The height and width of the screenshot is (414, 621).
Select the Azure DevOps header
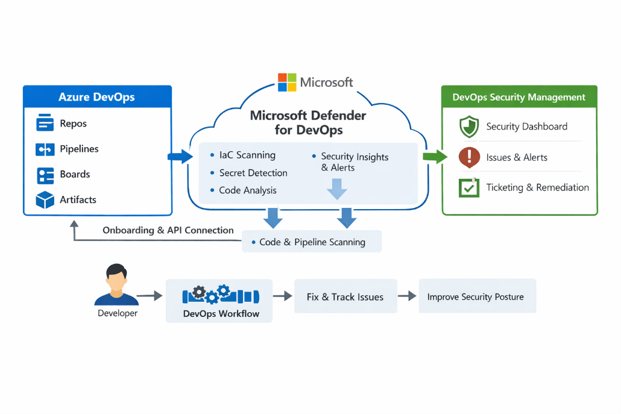[98, 96]
